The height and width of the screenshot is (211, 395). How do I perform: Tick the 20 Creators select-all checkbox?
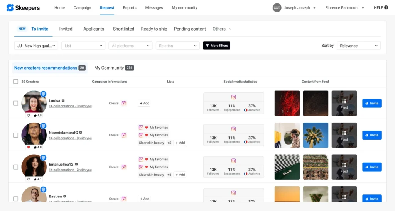[15, 82]
